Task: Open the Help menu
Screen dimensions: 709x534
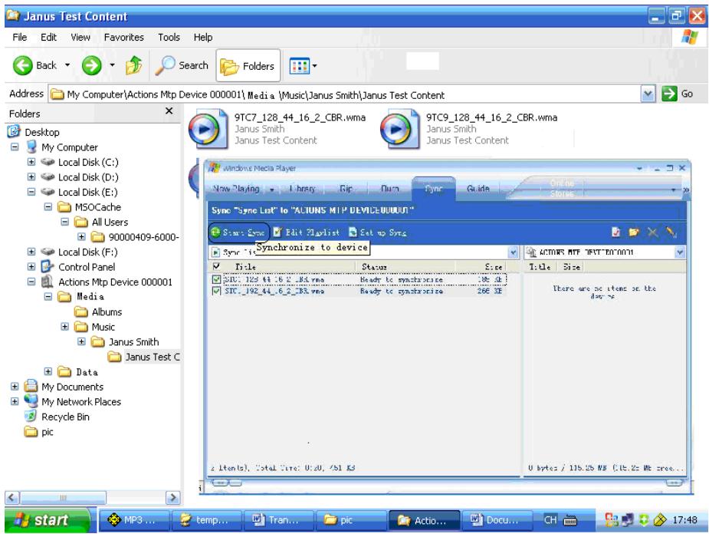Action: point(203,37)
